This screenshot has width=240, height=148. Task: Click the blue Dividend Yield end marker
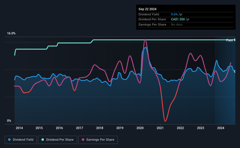[x=235, y=71]
